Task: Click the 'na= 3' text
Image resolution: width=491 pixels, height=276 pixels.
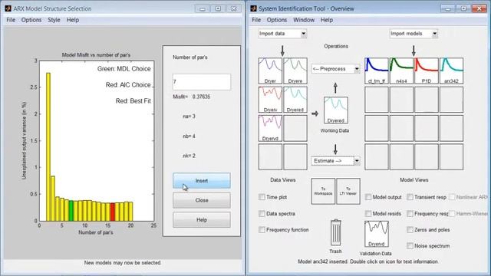Action: pos(189,117)
